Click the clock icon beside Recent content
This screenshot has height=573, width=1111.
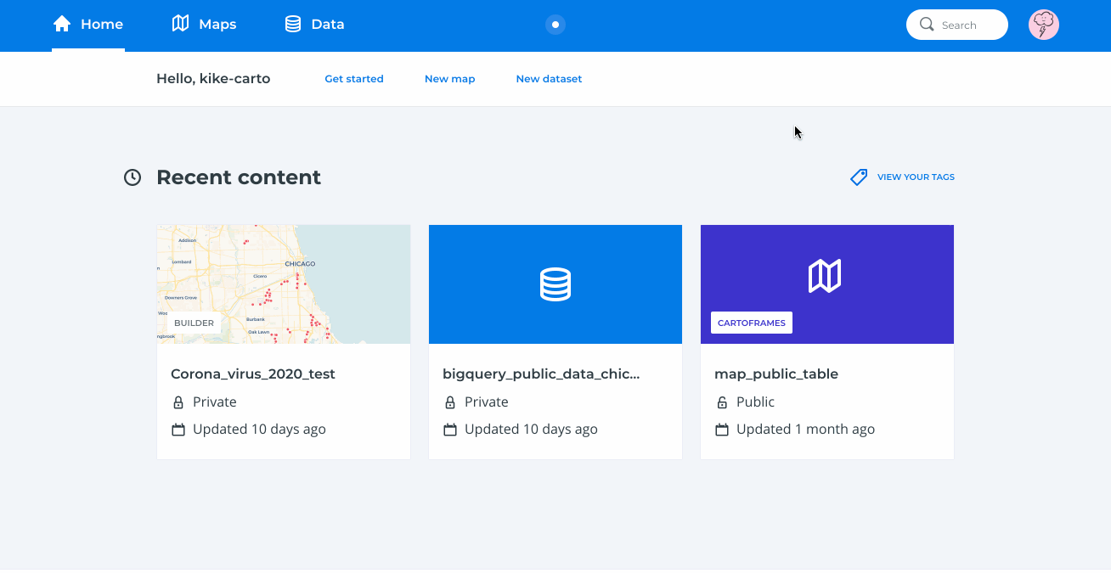[133, 177]
